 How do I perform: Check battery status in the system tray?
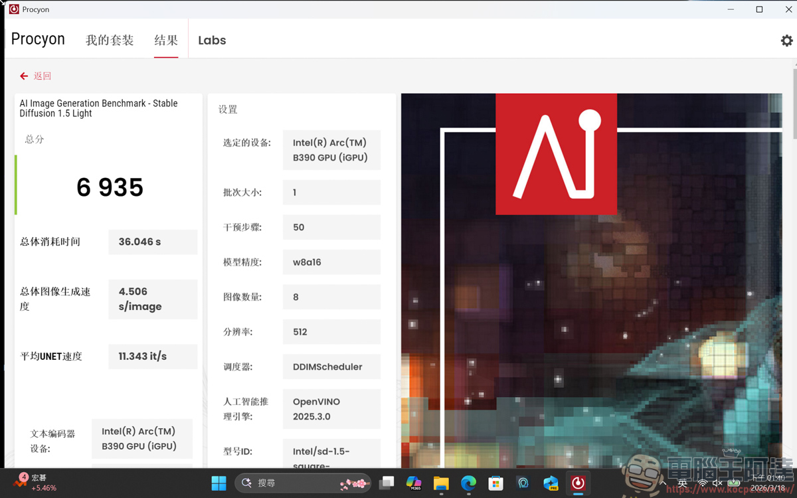[x=734, y=483]
